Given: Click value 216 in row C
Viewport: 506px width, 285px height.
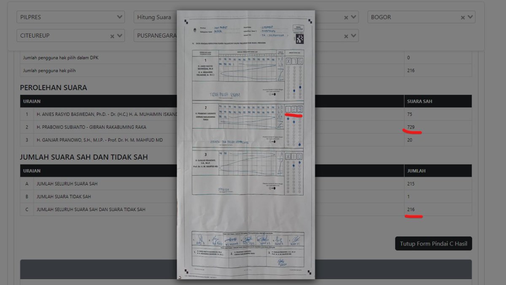Looking at the screenshot, I should point(411,210).
